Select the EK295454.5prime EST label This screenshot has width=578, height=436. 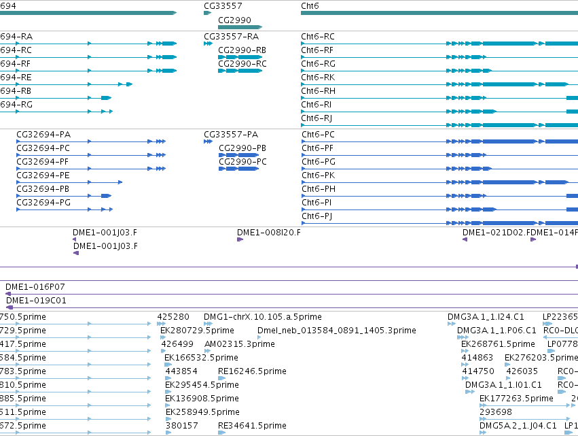202,386
